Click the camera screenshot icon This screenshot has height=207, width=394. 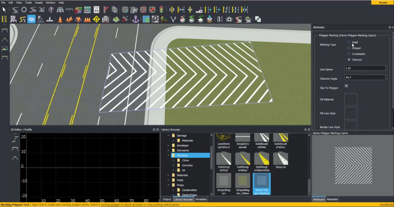[x=229, y=19]
